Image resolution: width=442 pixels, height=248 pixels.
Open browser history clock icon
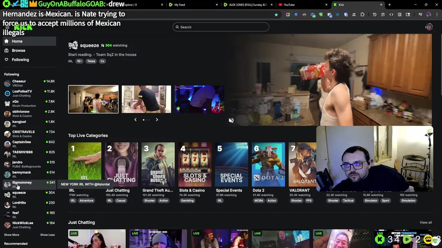(x=375, y=14)
